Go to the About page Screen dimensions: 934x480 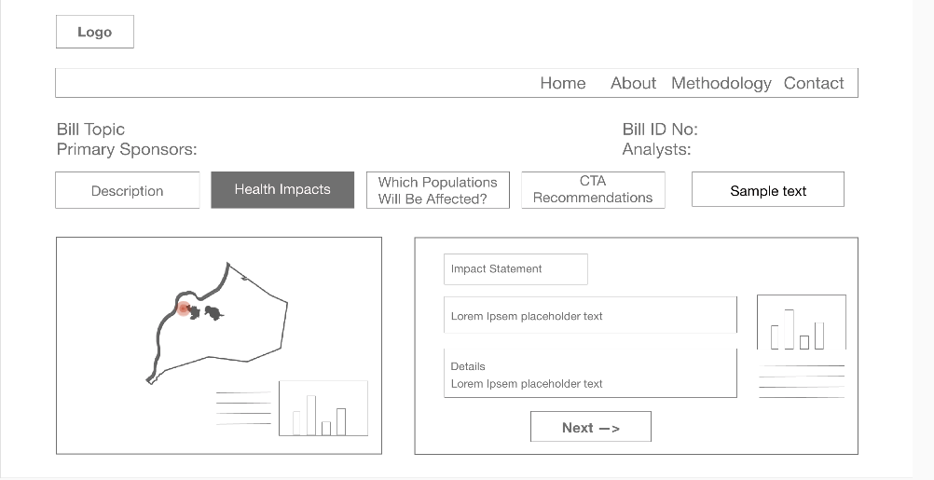click(633, 83)
